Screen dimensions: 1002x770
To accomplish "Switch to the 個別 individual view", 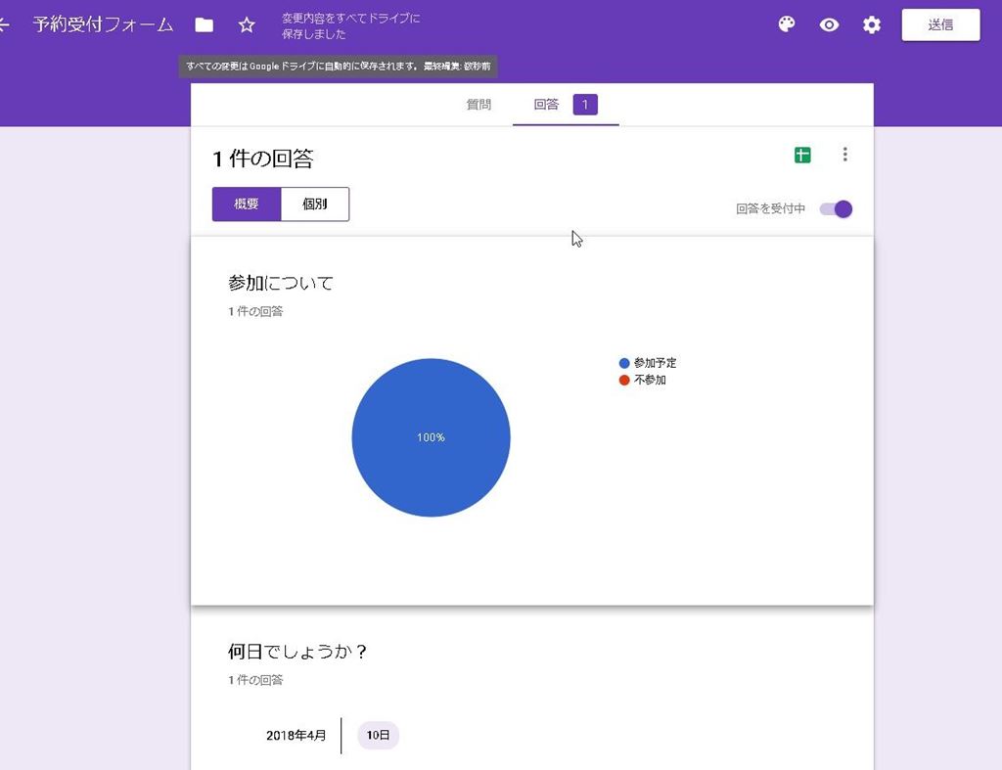I will pyautogui.click(x=314, y=204).
